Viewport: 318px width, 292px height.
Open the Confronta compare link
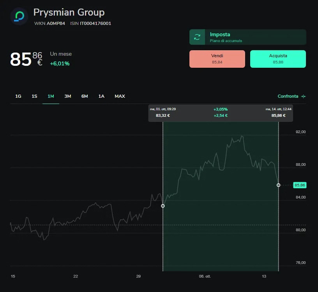point(288,96)
